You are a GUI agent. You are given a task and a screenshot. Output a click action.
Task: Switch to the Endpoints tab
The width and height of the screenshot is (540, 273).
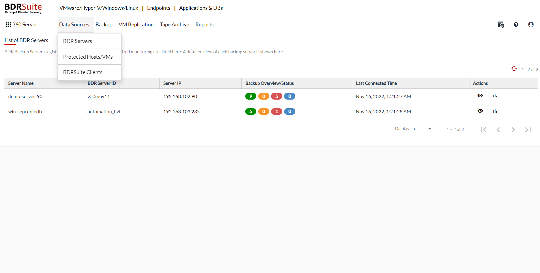pyautogui.click(x=159, y=8)
